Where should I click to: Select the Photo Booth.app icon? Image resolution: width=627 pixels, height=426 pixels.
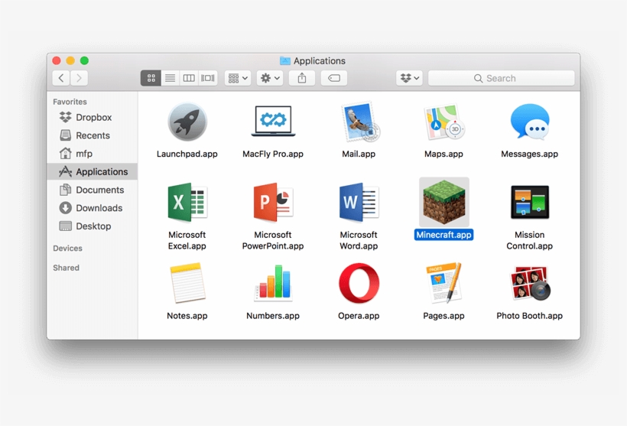(x=529, y=284)
